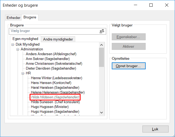Click the Luk button
Image resolution: width=175 pixels, height=137 pixels.
coord(155,129)
